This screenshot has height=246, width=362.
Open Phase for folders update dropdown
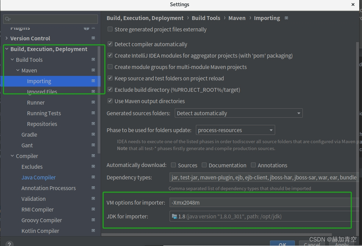click(235, 130)
